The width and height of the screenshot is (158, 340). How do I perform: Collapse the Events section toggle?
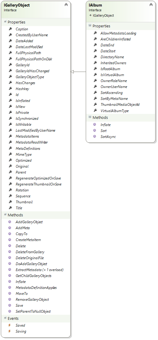pyautogui.click(x=5, y=318)
